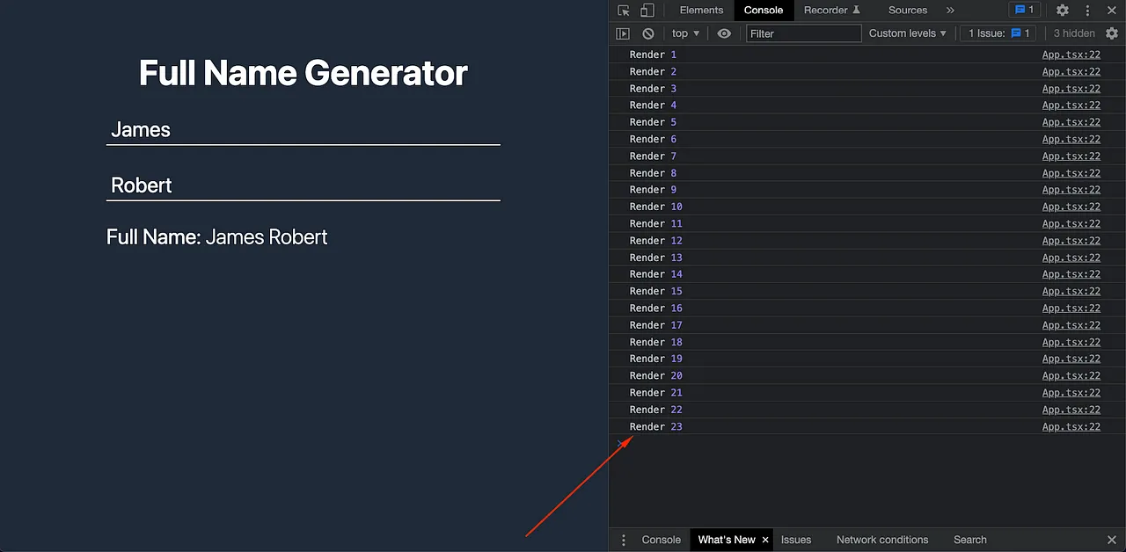Toggle the device toolbar for responsive view
The width and height of the screenshot is (1126, 552).
point(648,10)
